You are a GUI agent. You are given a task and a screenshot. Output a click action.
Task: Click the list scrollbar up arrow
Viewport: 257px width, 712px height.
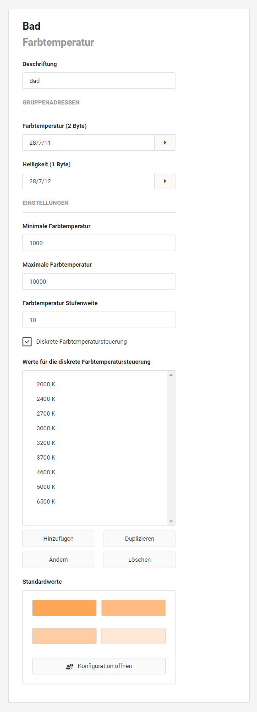171,375
